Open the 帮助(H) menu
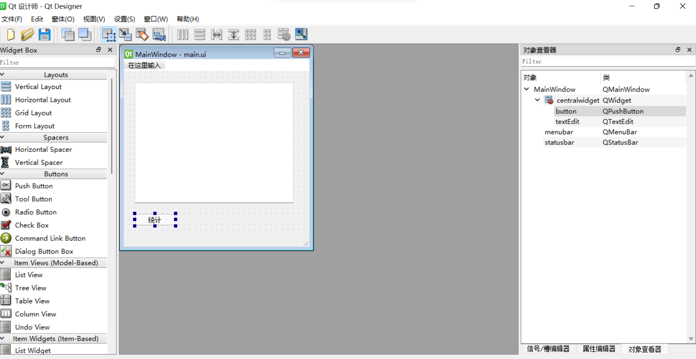The width and height of the screenshot is (696, 359). [187, 19]
